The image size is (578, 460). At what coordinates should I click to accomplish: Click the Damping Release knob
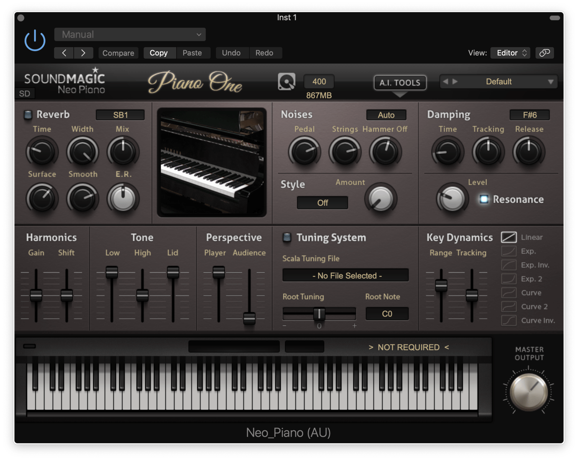tap(529, 152)
